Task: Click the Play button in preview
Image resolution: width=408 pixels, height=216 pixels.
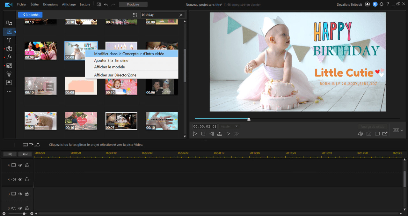Action: coord(195,134)
